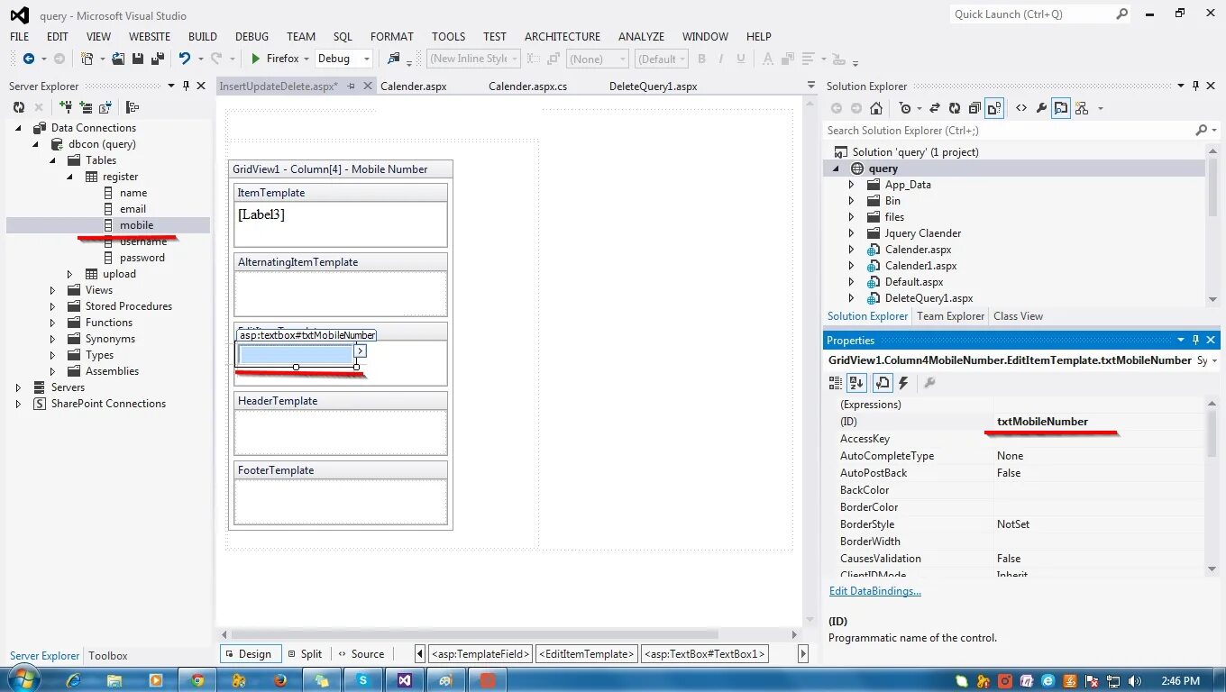Expand the Servers node
The image size is (1226, 692).
tap(18, 387)
